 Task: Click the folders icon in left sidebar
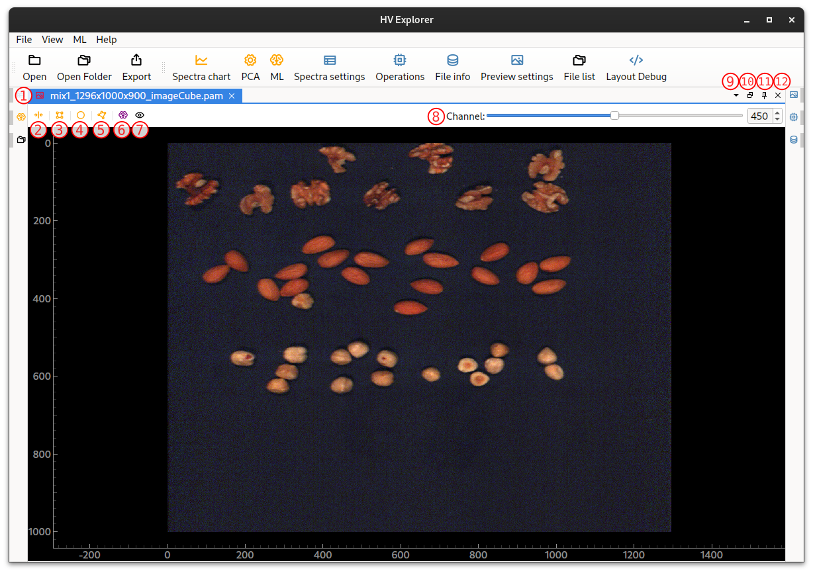pyautogui.click(x=21, y=140)
